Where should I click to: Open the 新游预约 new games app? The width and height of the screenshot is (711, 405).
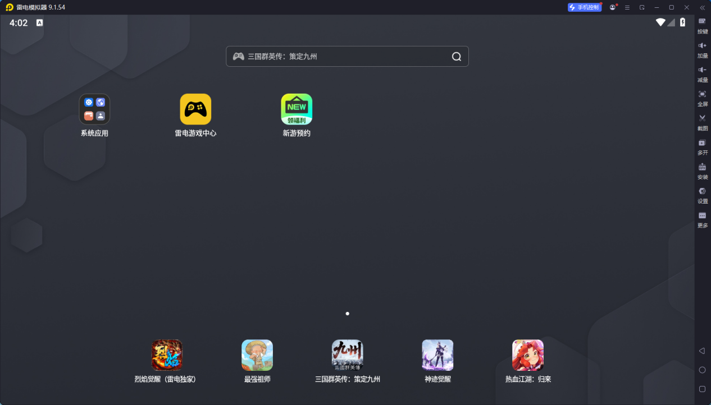297,109
